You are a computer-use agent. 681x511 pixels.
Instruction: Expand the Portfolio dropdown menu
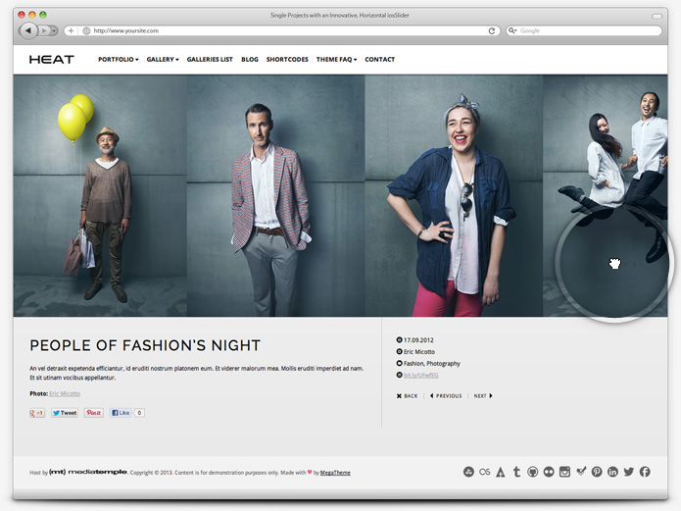pos(118,60)
